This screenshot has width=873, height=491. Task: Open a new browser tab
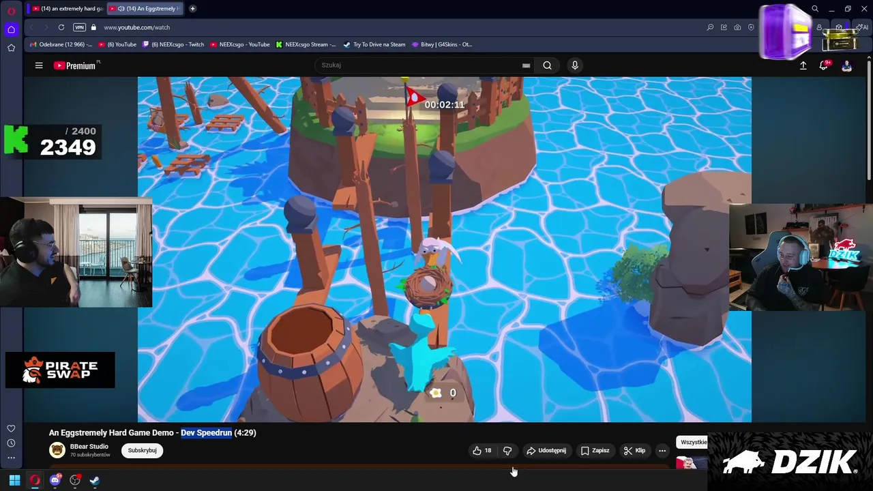[192, 8]
